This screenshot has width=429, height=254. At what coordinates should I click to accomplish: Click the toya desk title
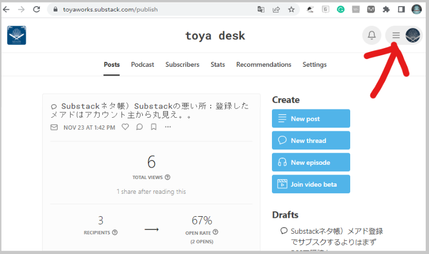click(x=215, y=36)
